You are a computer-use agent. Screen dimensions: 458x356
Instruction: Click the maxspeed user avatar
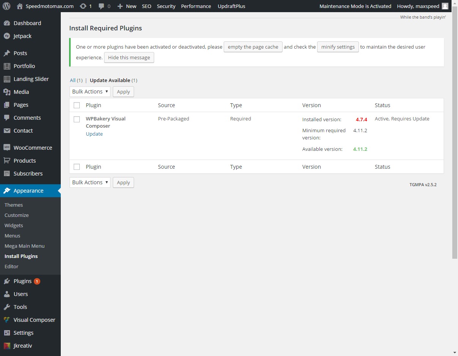tap(445, 6)
